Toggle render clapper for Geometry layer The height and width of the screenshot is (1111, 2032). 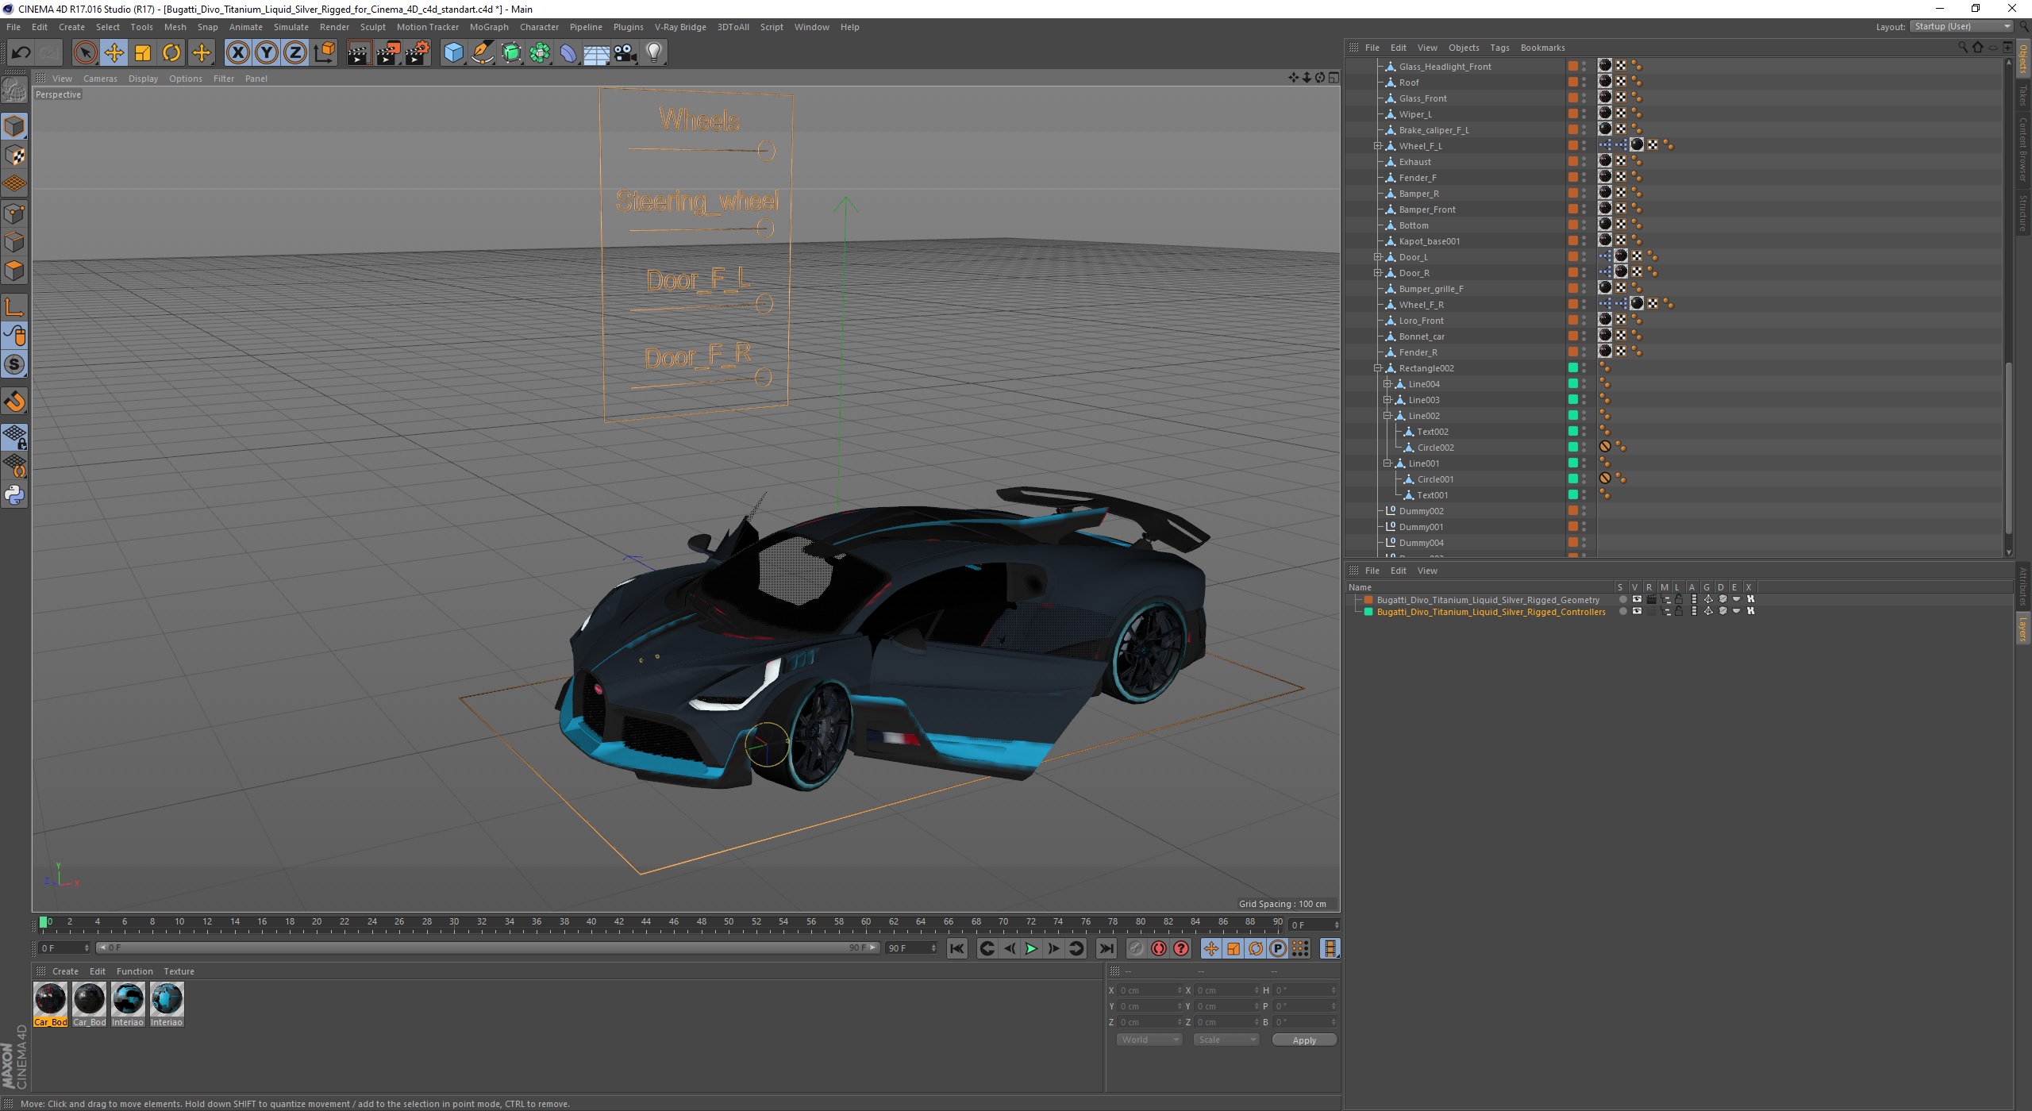[1651, 600]
